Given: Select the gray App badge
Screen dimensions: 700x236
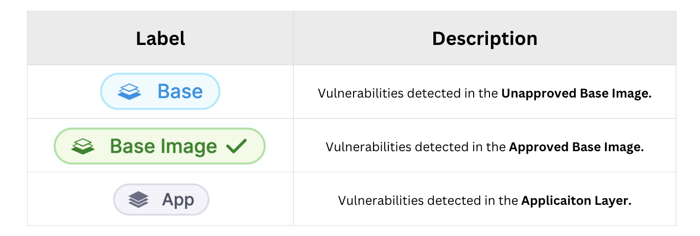Looking at the screenshot, I should click(x=161, y=199).
